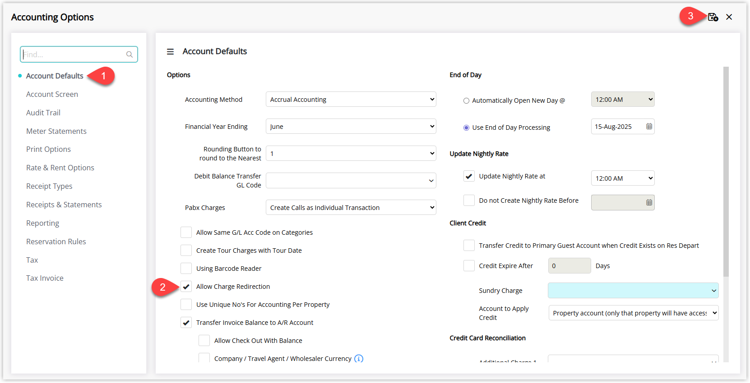
Task: Toggle Allow Charge Redirection checkbox
Action: click(x=186, y=287)
